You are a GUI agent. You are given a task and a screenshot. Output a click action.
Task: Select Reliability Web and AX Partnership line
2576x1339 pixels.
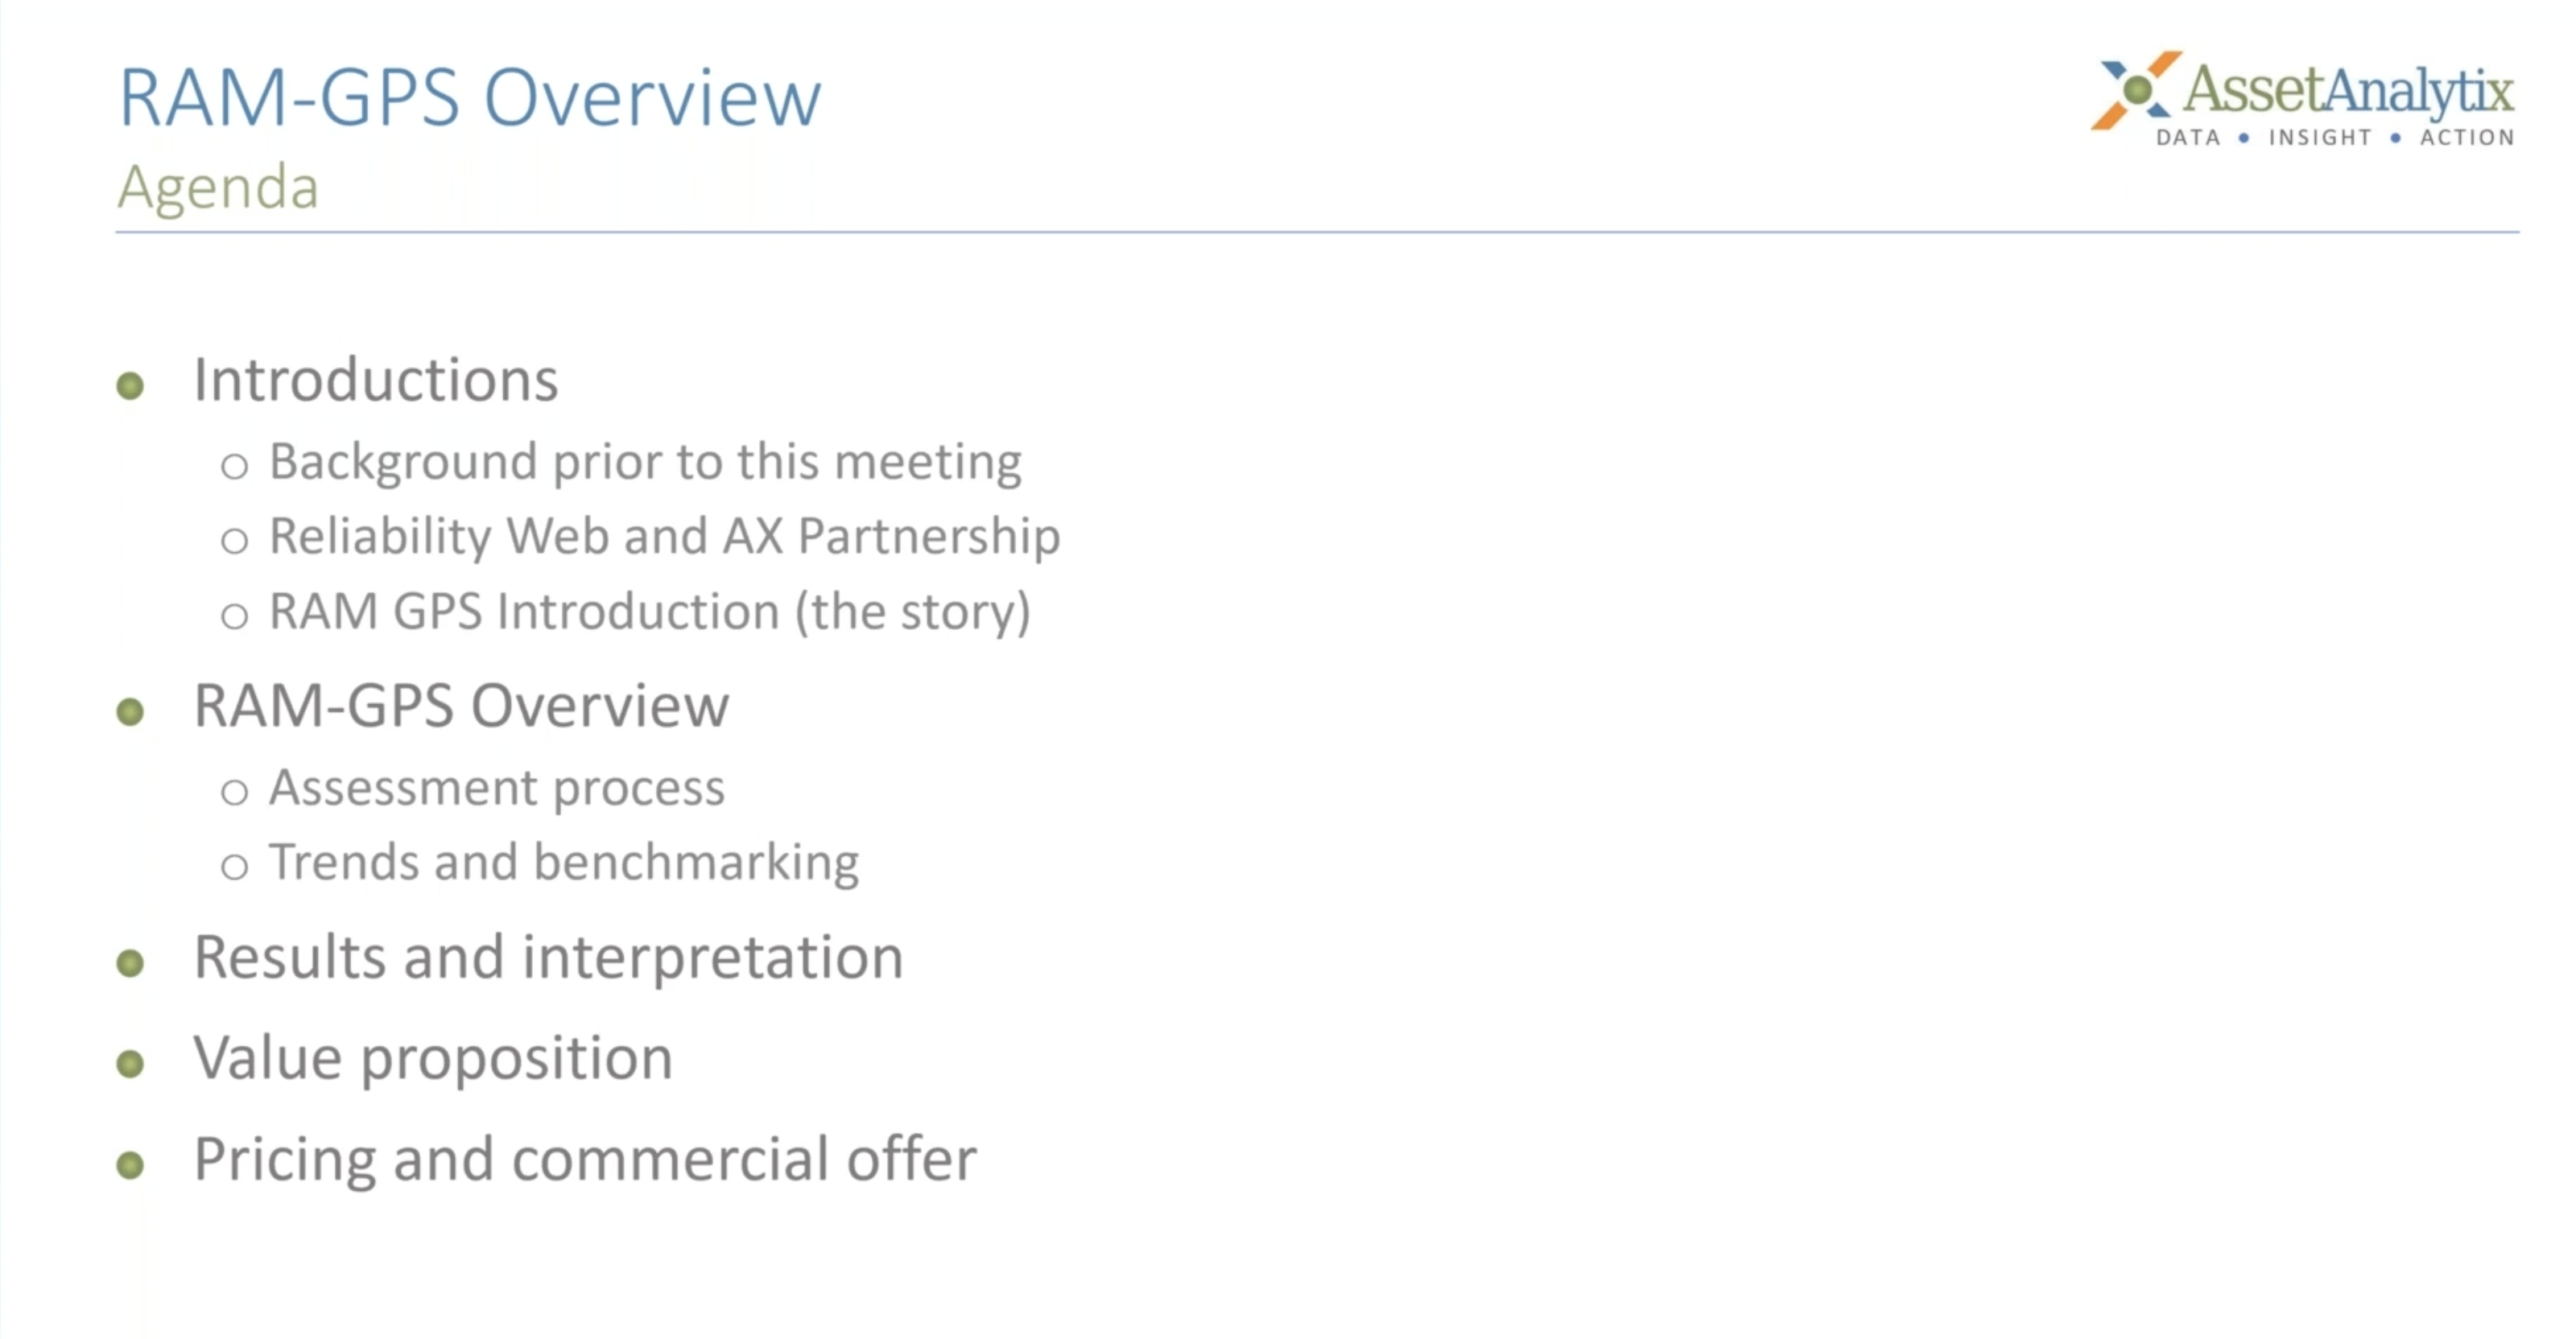click(x=665, y=537)
